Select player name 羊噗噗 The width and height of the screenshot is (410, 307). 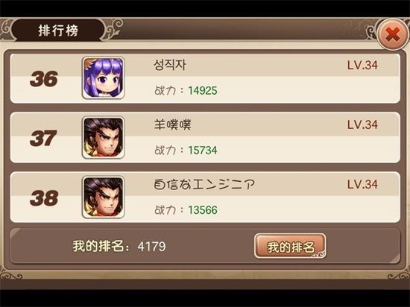tap(172, 124)
